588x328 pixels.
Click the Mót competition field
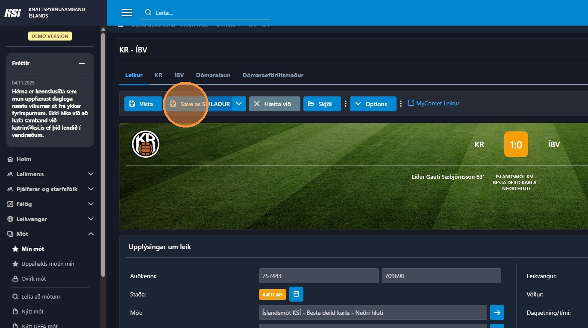tap(373, 313)
